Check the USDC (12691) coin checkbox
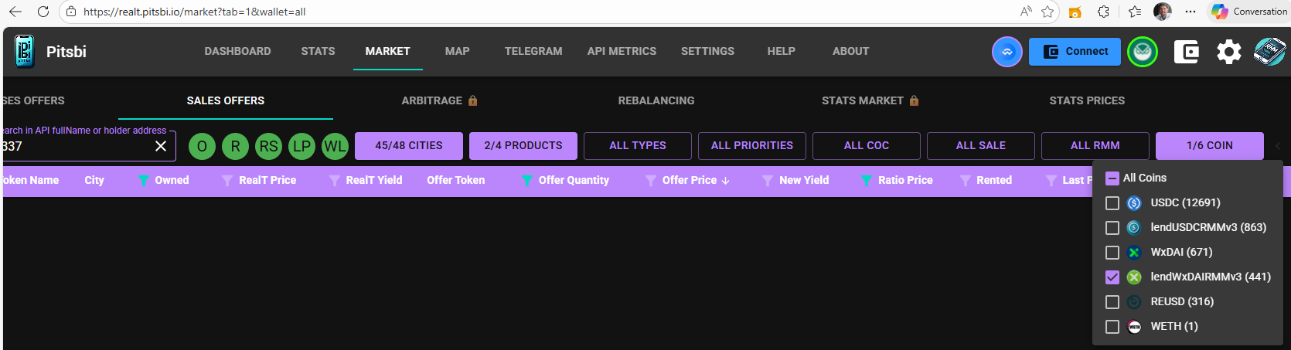1291x350 pixels. tap(1112, 203)
